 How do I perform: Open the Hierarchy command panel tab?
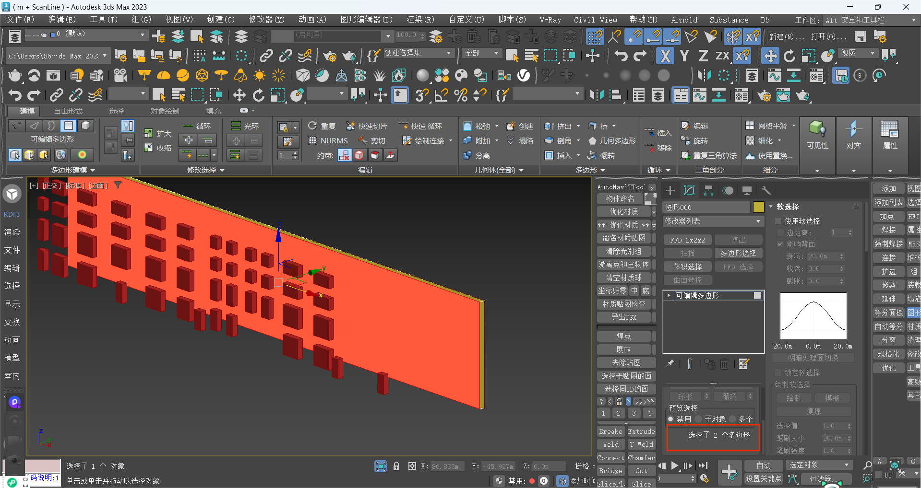pyautogui.click(x=708, y=191)
